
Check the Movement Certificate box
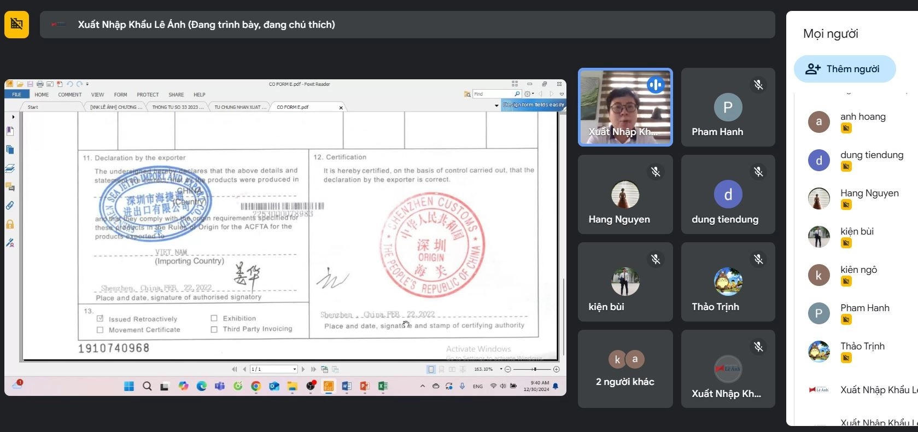click(x=100, y=330)
